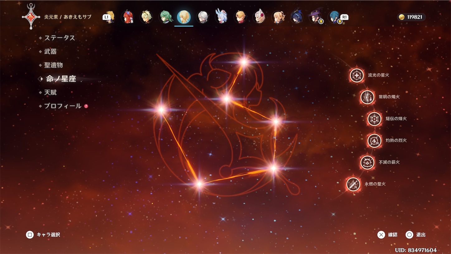This screenshot has height=254, width=451.
Task: Select the blue rabbit-eared character portrait
Action: point(221,17)
